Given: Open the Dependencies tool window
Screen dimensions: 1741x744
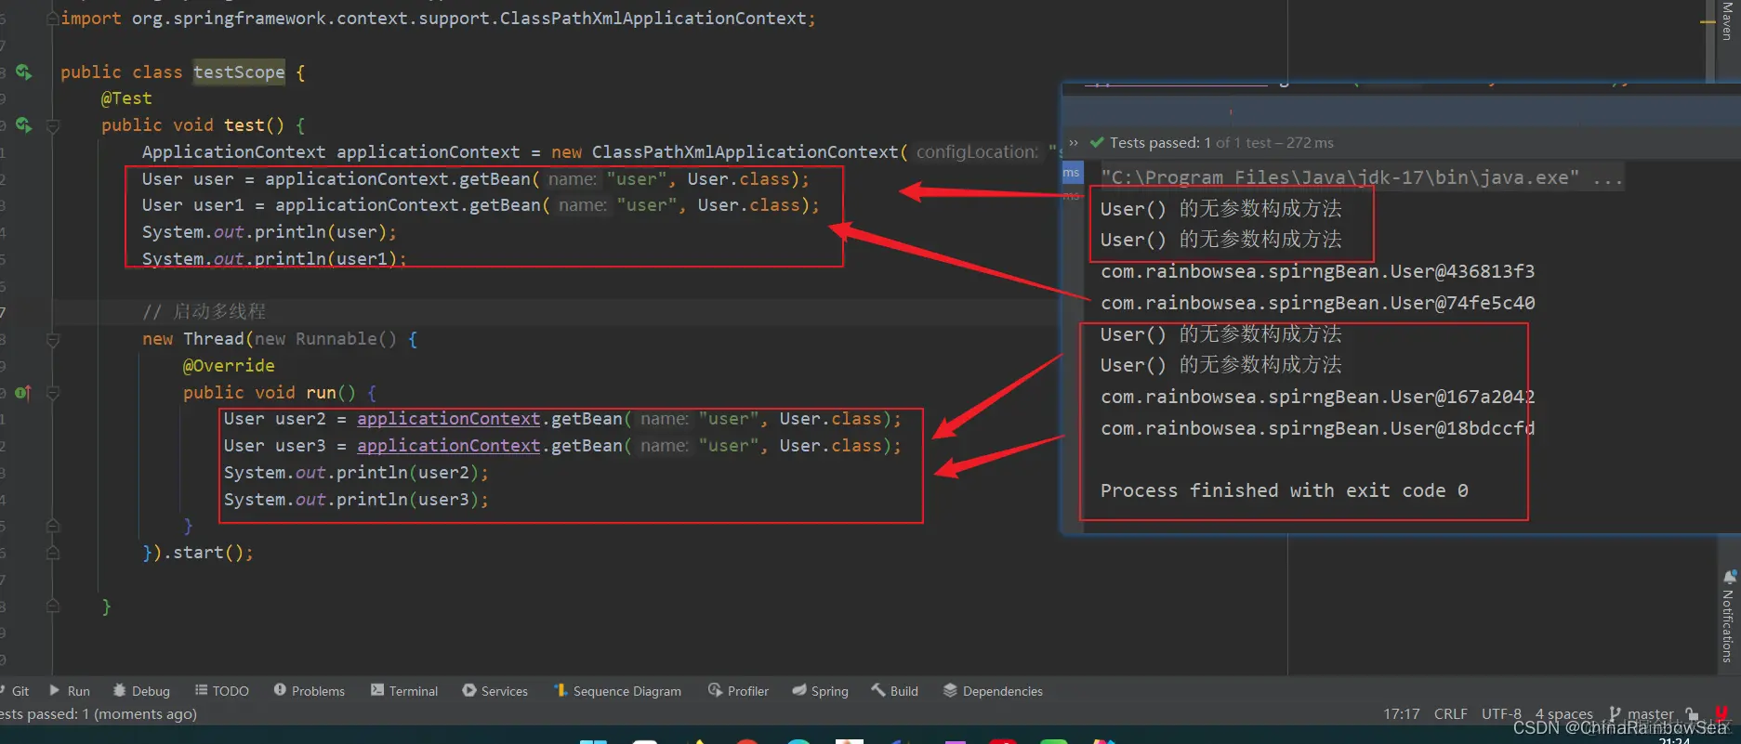Looking at the screenshot, I should click(x=994, y=691).
